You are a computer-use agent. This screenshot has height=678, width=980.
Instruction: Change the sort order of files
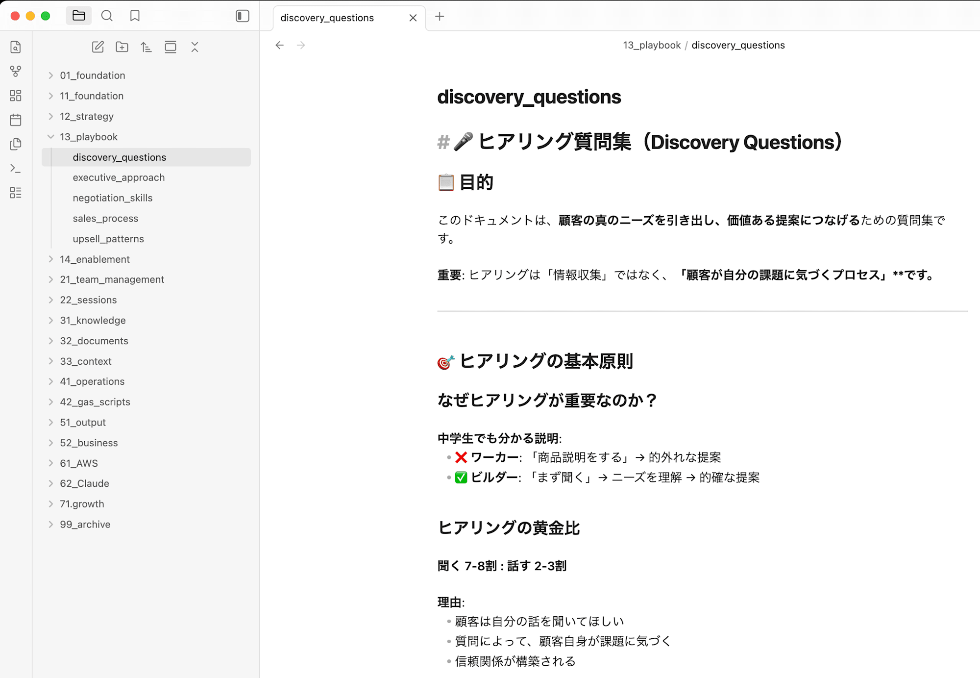(146, 47)
